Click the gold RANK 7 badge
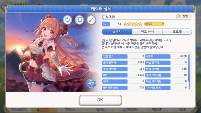The height and width of the screenshot is (113, 201). (x=154, y=24)
